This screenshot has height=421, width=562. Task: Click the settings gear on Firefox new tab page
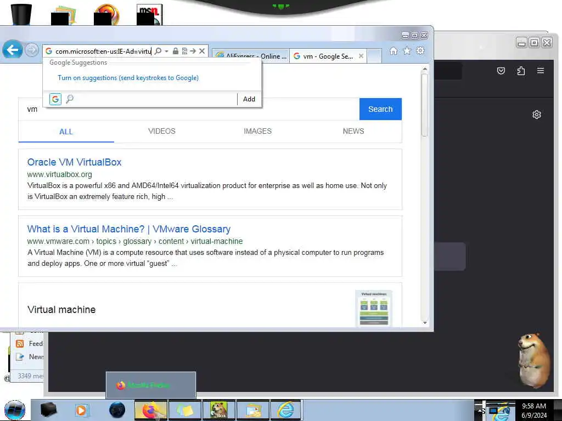point(536,115)
